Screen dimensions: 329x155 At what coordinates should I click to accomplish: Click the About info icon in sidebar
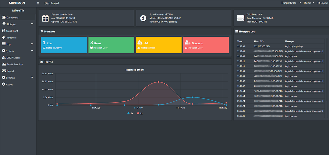(4, 84)
